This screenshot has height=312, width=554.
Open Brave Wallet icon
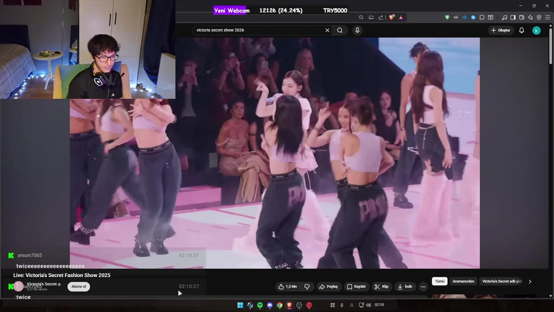(x=522, y=17)
